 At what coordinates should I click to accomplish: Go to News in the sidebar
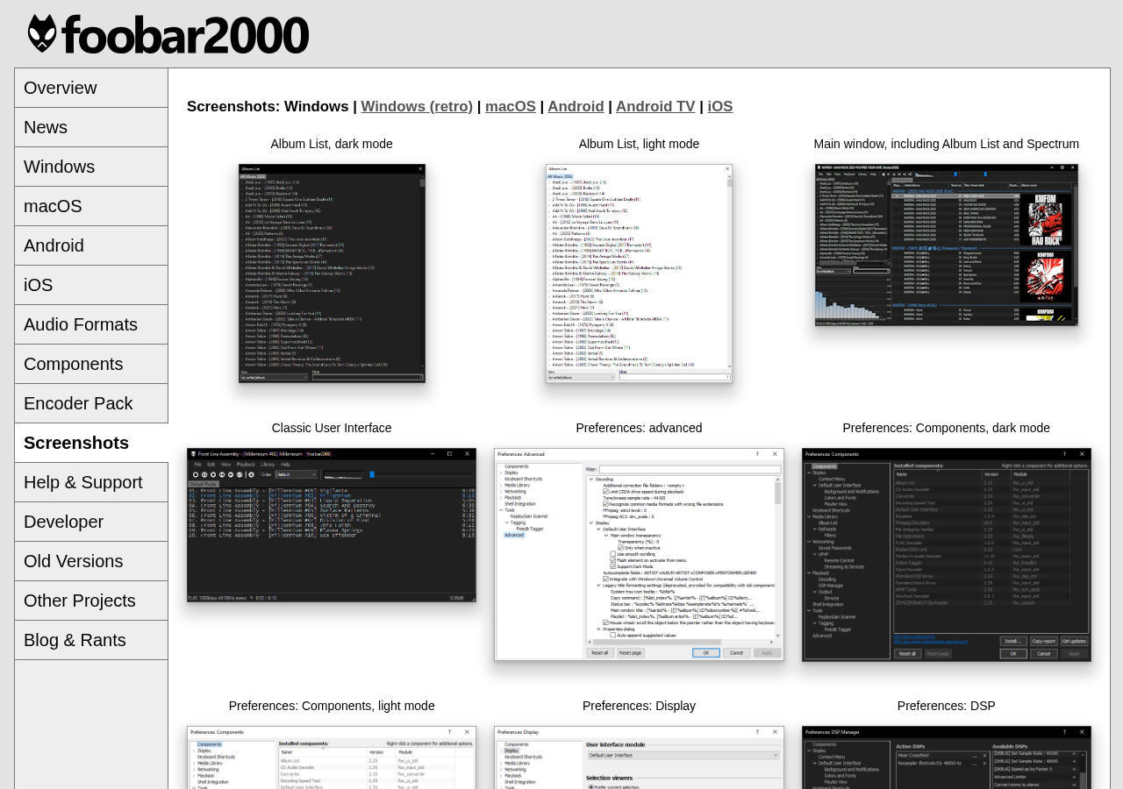[x=91, y=127]
